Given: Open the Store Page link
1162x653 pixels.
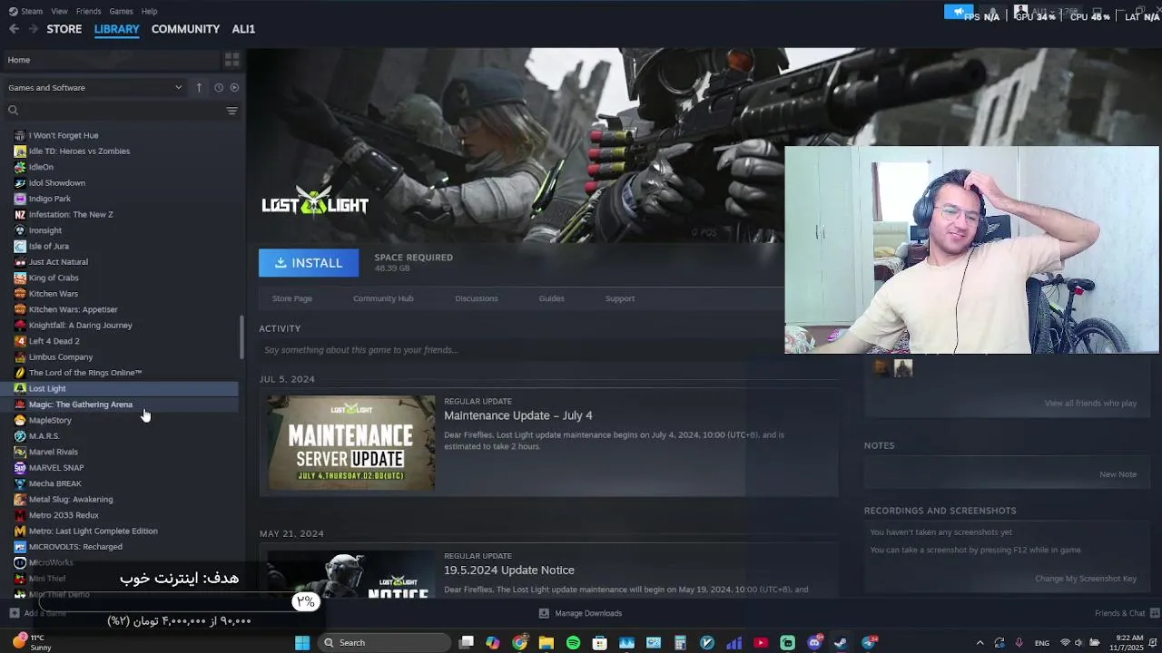Looking at the screenshot, I should [292, 298].
